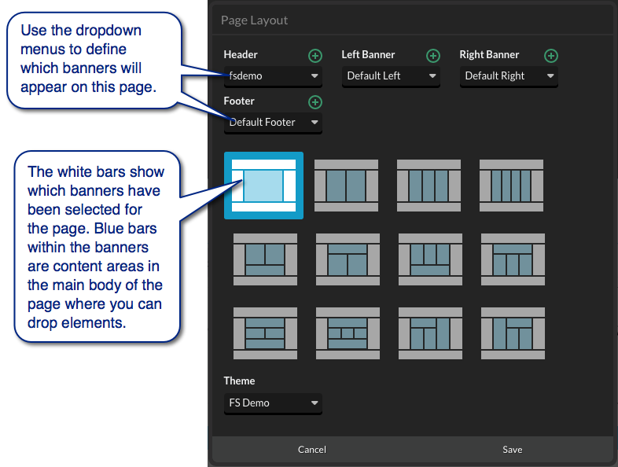Click the Cancel button
This screenshot has width=618, height=467.
point(312,450)
